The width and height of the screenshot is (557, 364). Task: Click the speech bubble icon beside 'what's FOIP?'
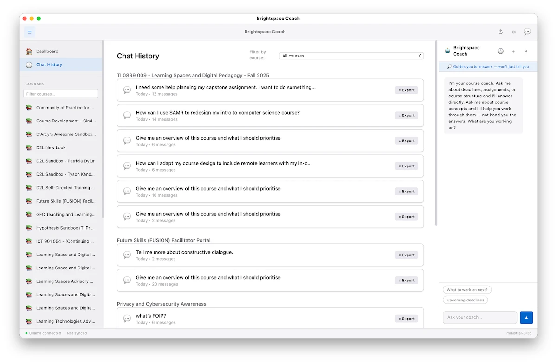pos(127,319)
